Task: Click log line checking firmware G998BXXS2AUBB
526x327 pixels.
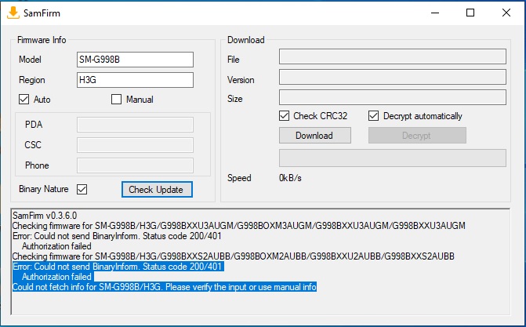Action: click(234, 256)
